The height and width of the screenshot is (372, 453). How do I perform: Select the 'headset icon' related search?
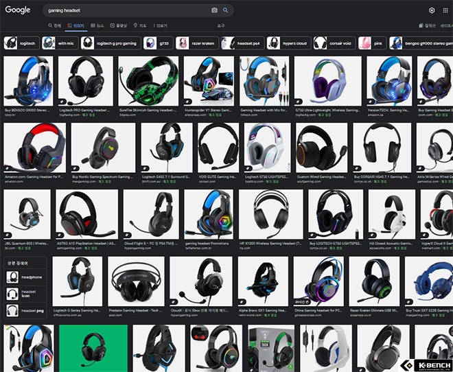pos(25,294)
